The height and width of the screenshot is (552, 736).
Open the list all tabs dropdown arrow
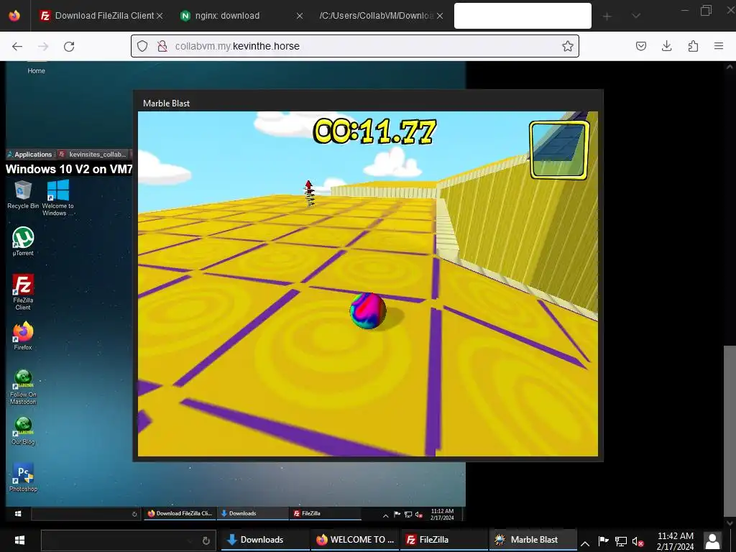tap(635, 16)
